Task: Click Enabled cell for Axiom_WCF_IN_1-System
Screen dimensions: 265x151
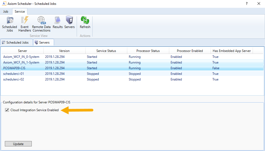Action: coord(176,62)
